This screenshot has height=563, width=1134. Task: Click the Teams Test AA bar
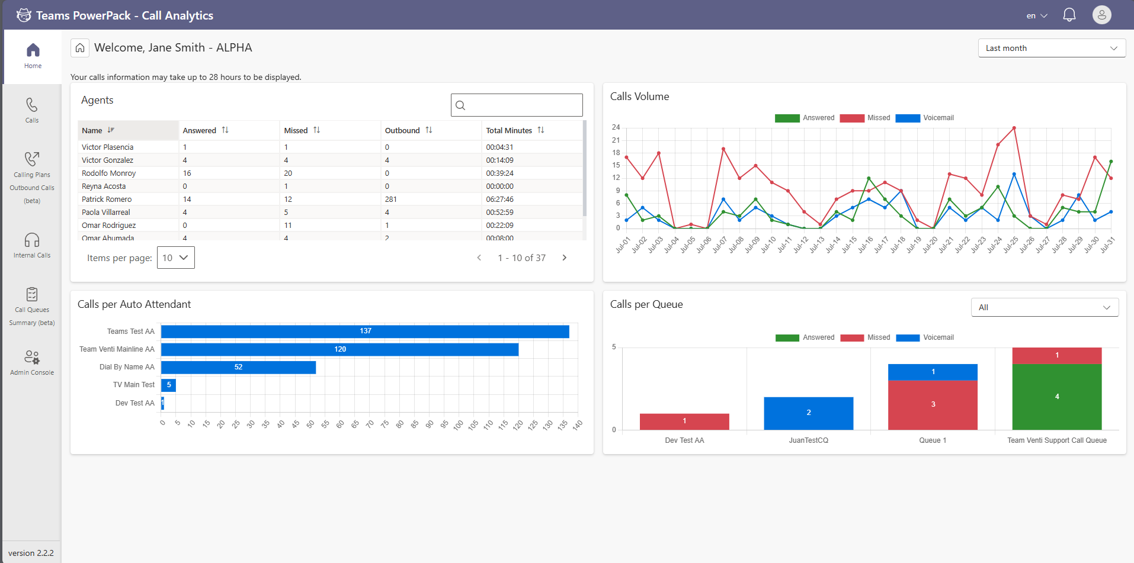click(x=365, y=332)
